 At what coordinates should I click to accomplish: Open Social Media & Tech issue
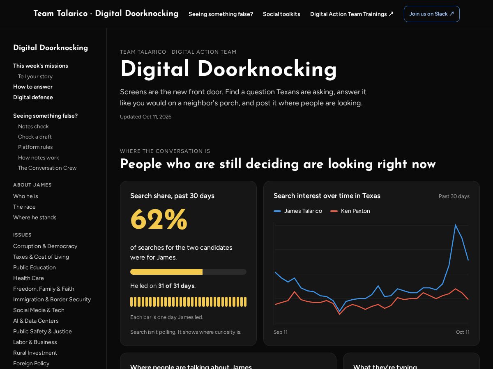coord(39,310)
